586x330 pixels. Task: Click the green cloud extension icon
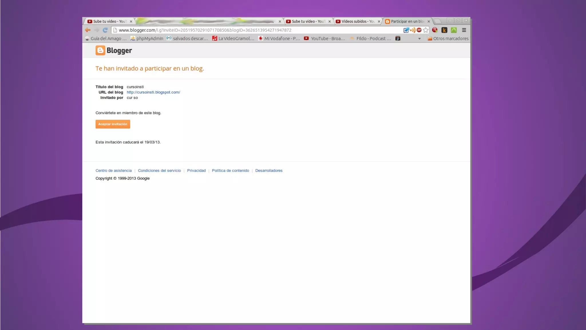pos(454,30)
